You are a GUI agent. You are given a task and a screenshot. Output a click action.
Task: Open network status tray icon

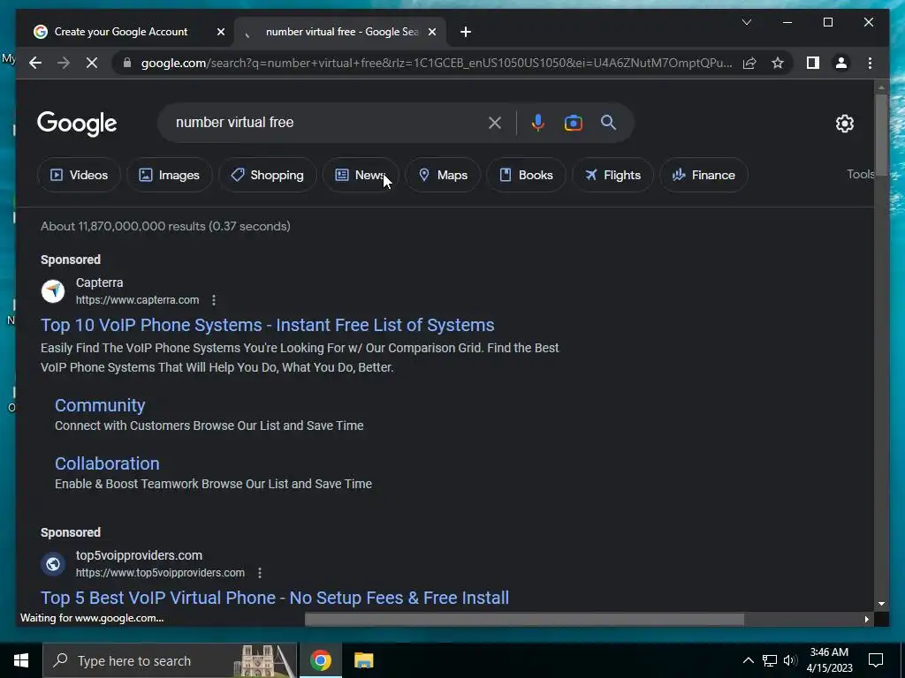click(x=770, y=660)
